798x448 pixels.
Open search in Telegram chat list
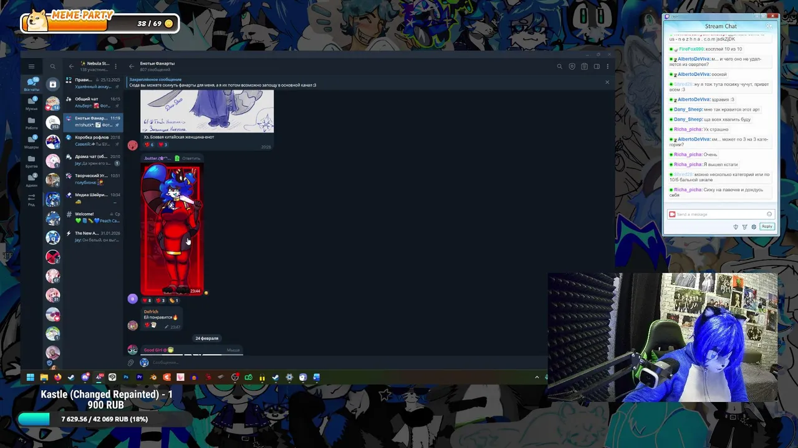pos(53,66)
